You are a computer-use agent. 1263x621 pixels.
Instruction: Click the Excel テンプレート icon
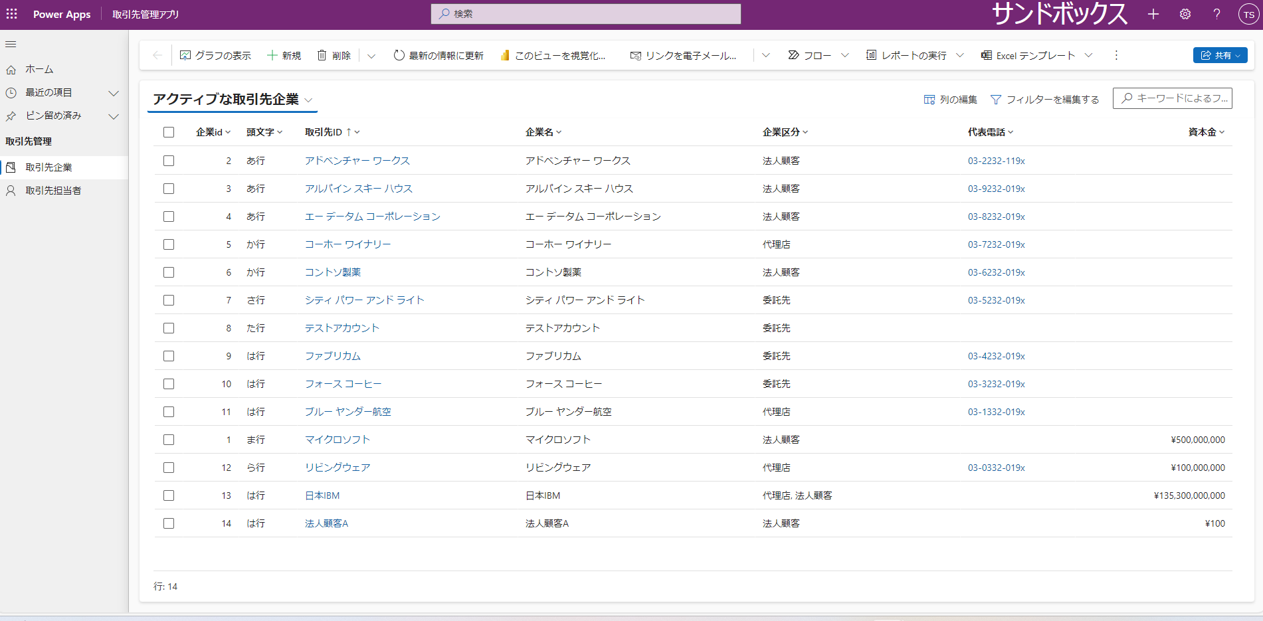click(x=987, y=55)
